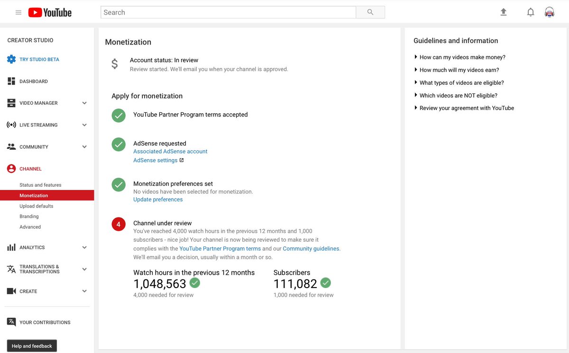569x353 pixels.
Task: Click the Video Manager icon
Action: click(x=11, y=103)
